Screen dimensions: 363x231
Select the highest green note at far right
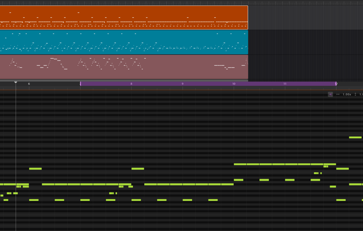pyautogui.click(x=355, y=137)
